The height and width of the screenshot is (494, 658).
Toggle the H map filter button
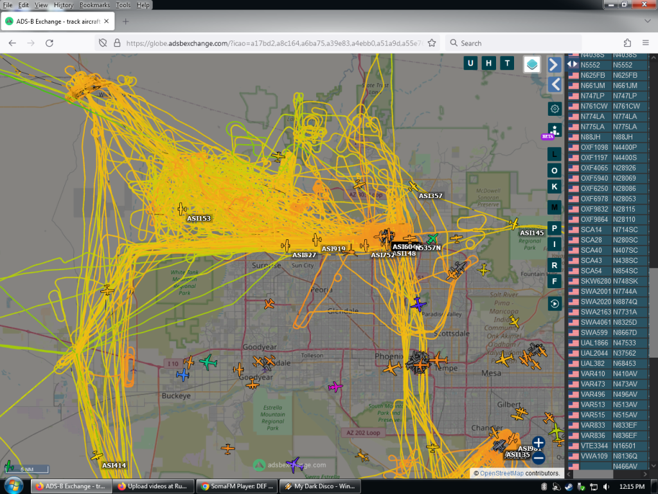[x=489, y=64]
